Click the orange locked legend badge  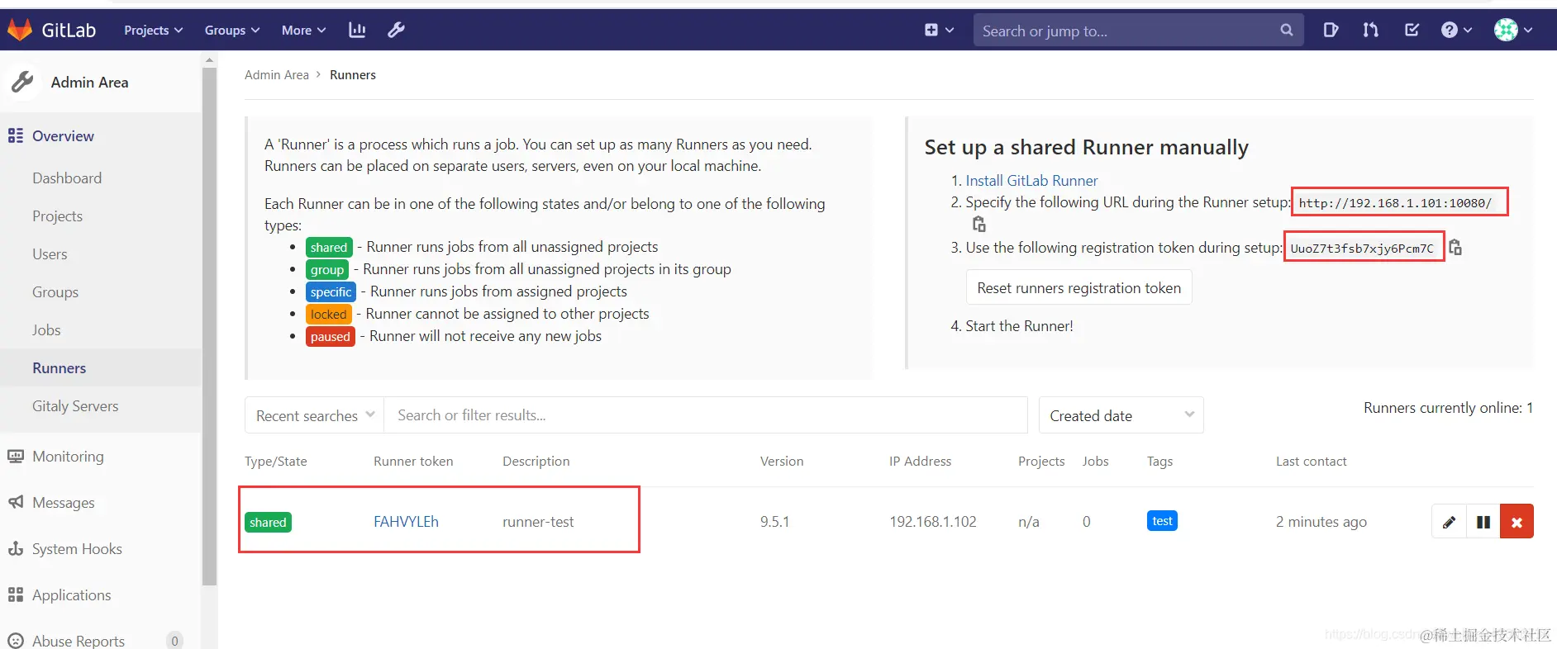pos(329,314)
